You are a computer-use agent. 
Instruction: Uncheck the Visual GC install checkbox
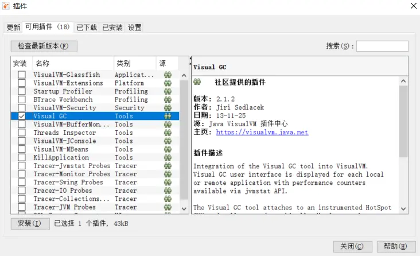click(x=22, y=116)
